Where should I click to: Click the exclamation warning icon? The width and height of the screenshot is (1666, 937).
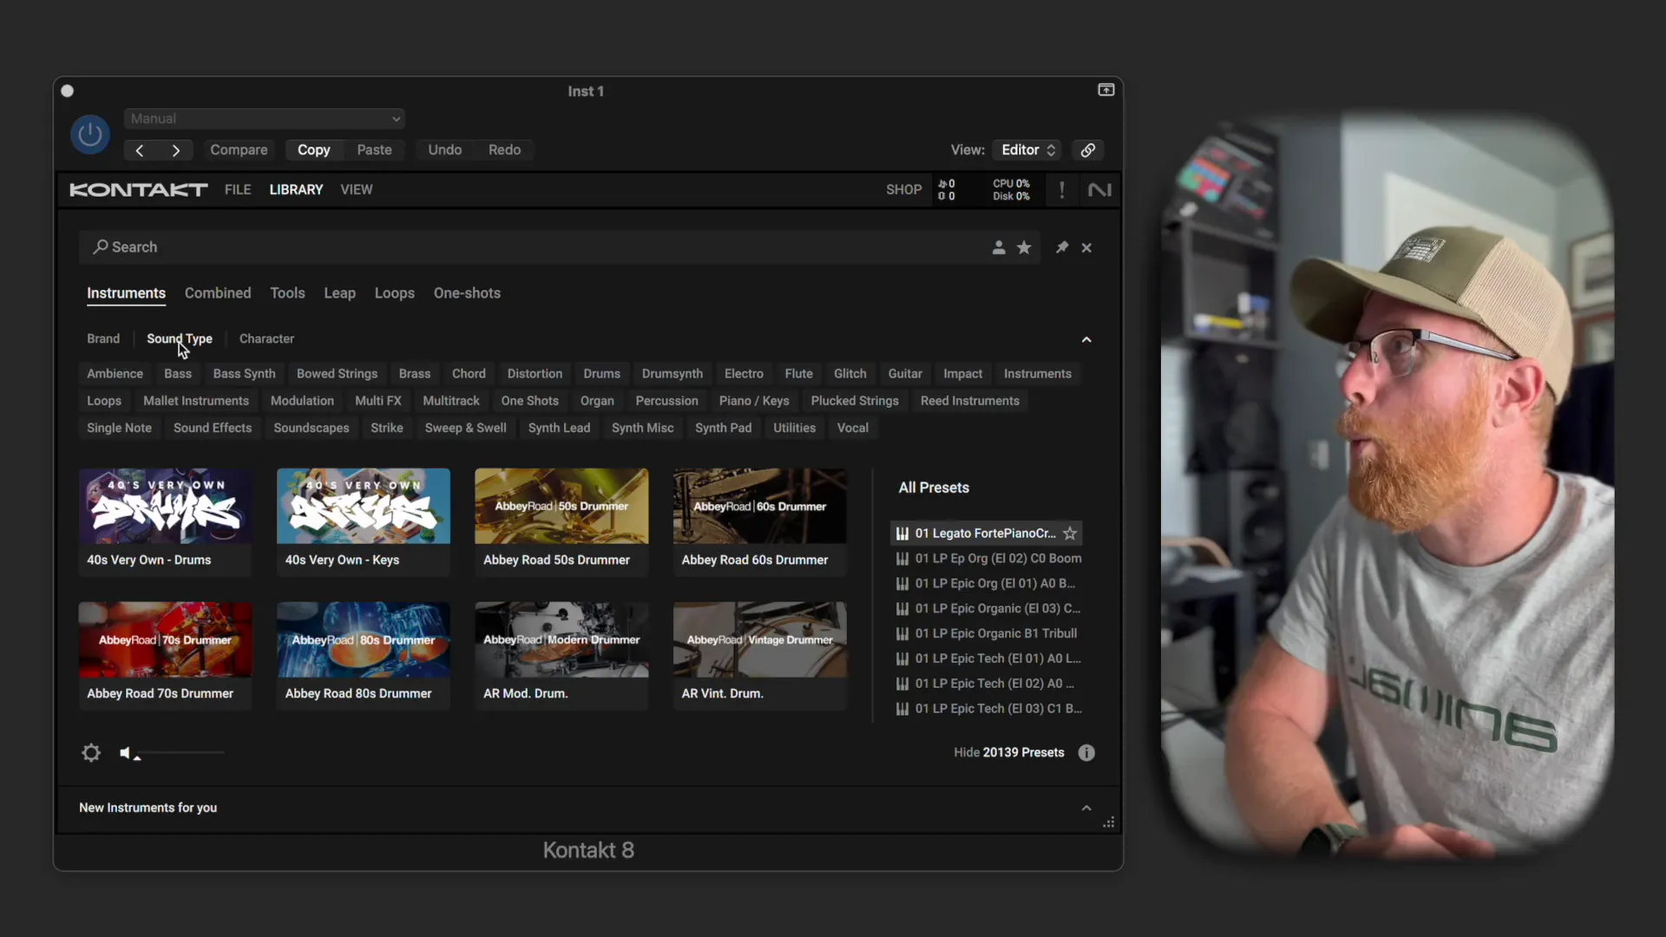click(x=1061, y=190)
